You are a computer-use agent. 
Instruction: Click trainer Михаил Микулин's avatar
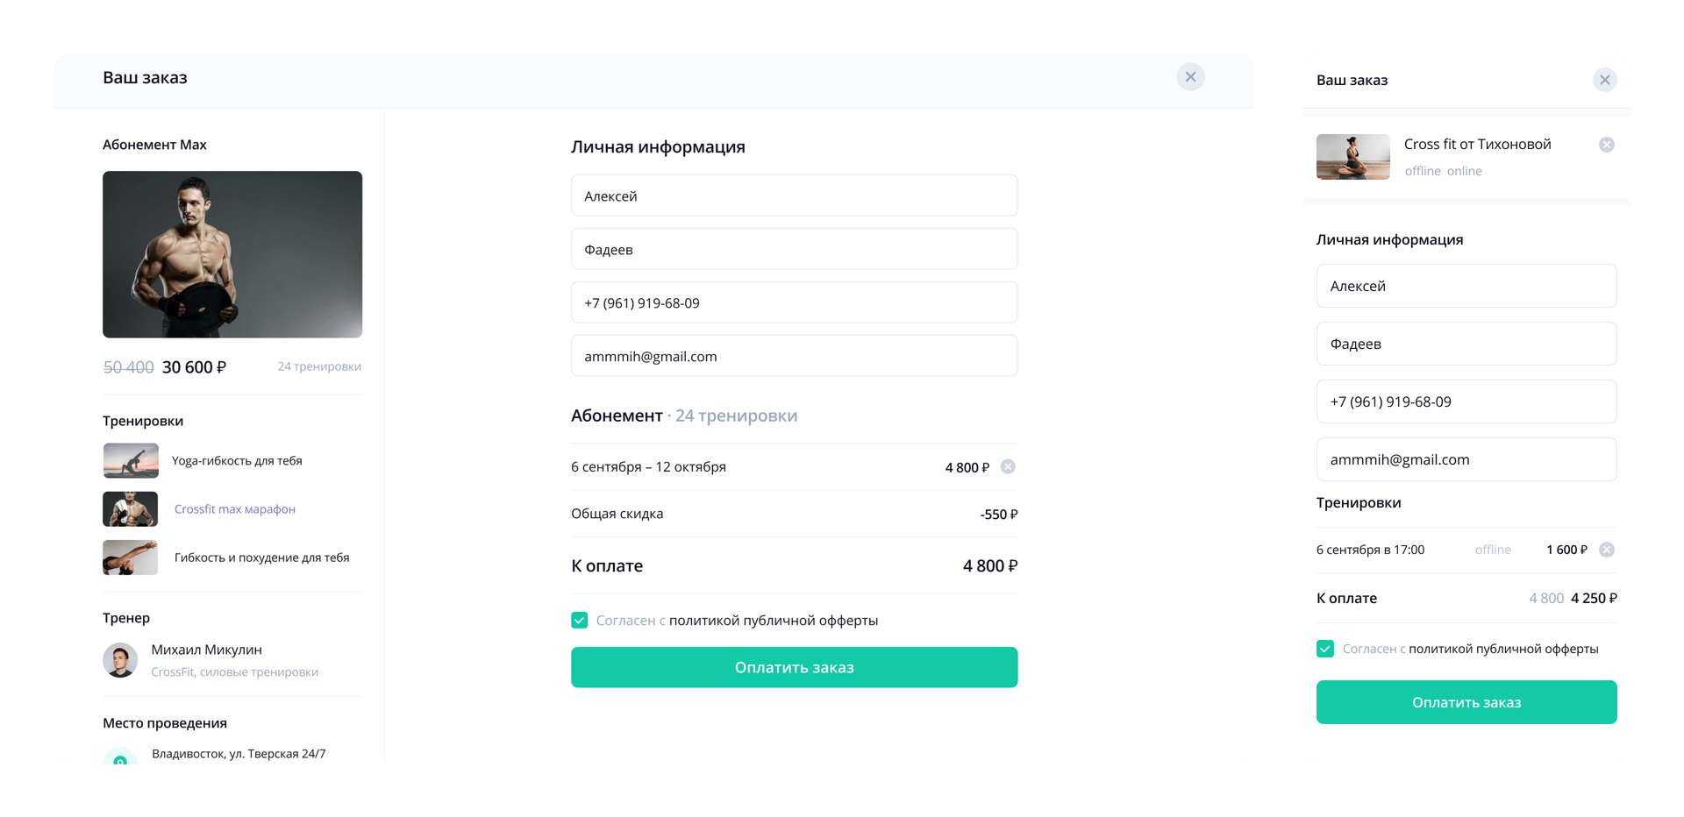tap(120, 660)
